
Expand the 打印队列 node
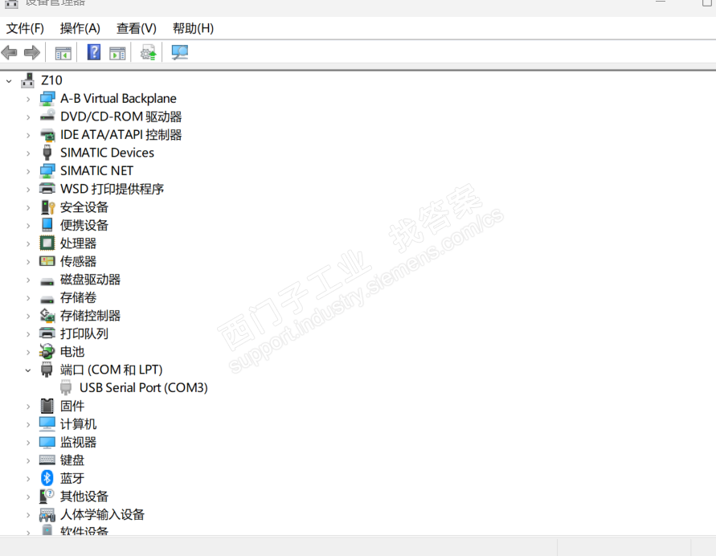(x=28, y=334)
